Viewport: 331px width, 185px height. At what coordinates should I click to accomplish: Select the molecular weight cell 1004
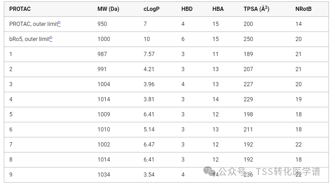tap(104, 84)
